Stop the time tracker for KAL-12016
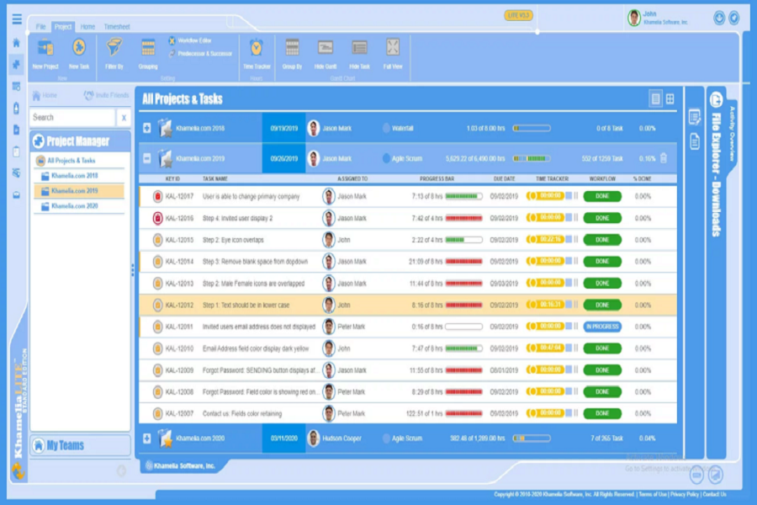Screen dimensions: 757x505 569,218
